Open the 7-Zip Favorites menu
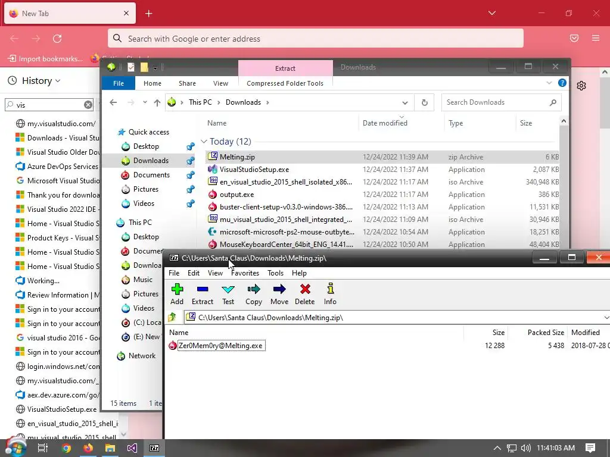 [x=245, y=273]
